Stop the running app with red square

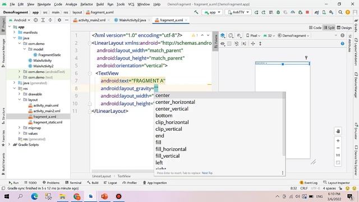[307, 12]
